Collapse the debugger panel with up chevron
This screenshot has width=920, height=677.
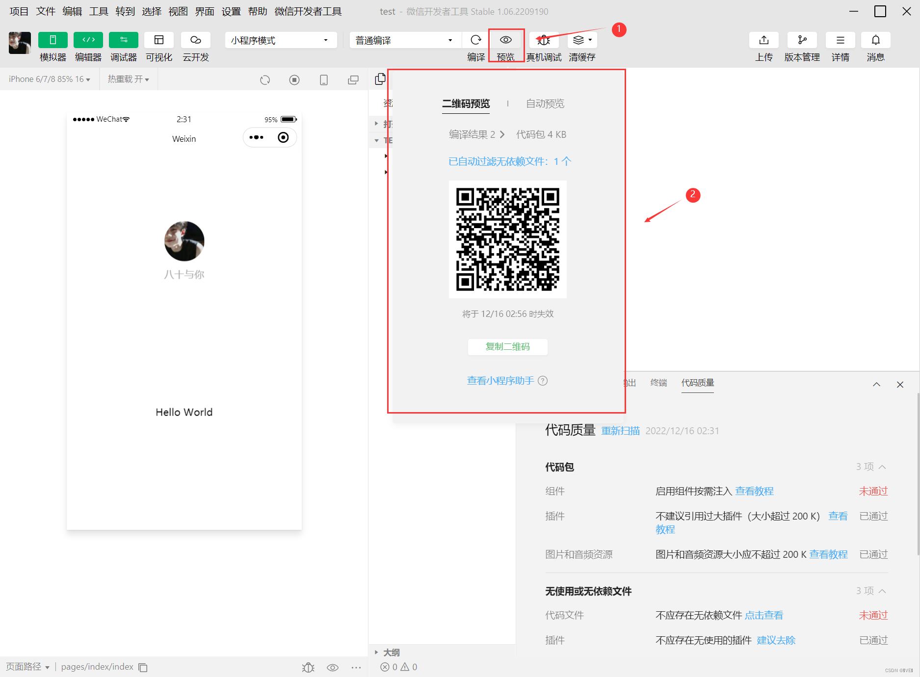876,385
